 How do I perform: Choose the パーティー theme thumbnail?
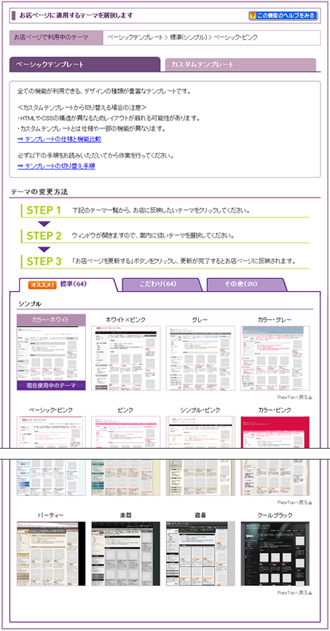(x=51, y=554)
